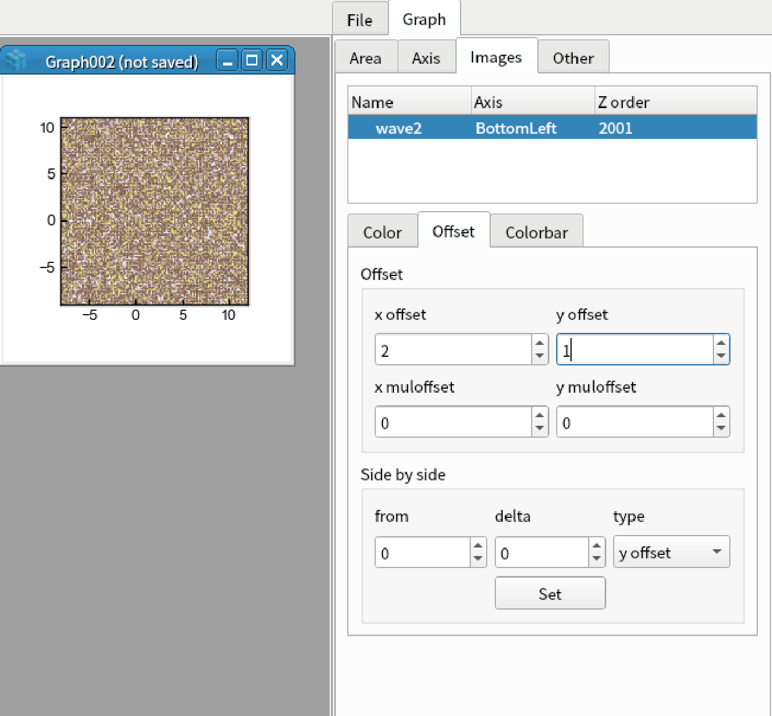Sort by the Z order column header
This screenshot has width=772, height=716.
pyautogui.click(x=676, y=102)
